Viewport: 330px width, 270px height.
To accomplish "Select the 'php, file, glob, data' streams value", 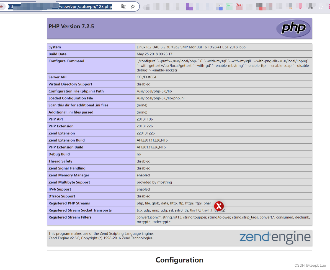I will 174,203.
